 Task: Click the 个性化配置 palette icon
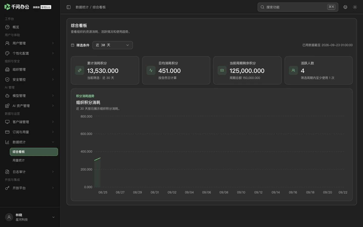[x=7, y=53]
